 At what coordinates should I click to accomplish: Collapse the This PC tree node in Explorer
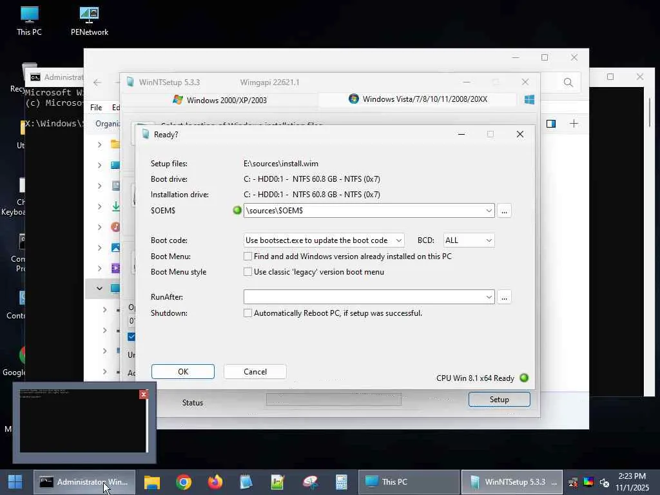pyautogui.click(x=99, y=288)
